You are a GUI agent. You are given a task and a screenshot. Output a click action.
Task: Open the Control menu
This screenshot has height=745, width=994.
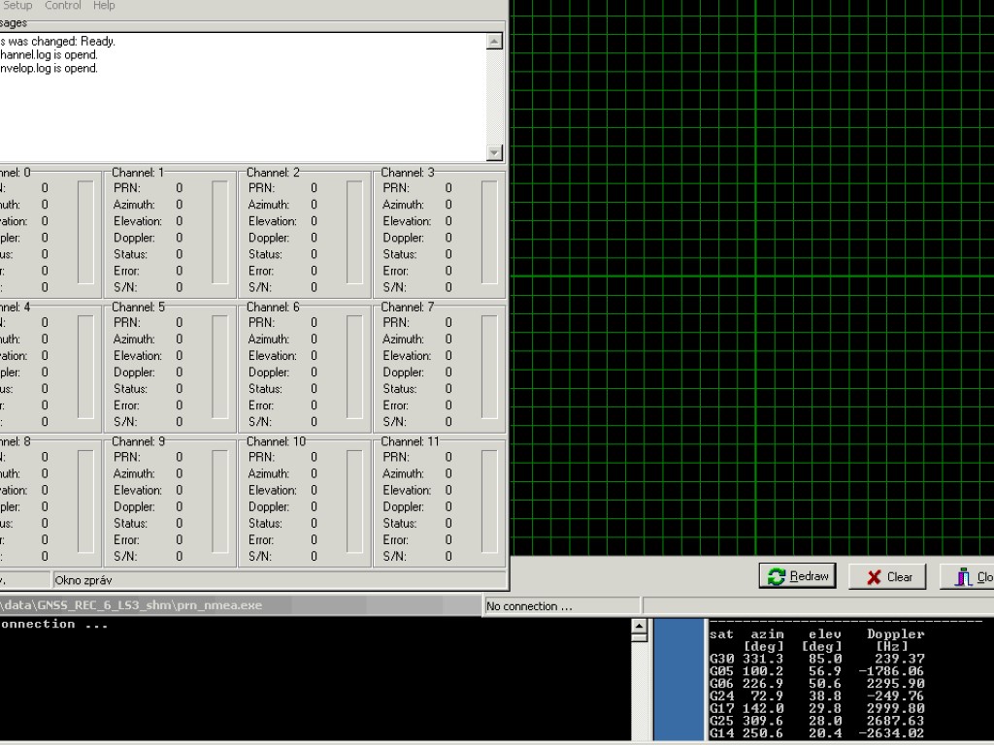click(x=63, y=6)
